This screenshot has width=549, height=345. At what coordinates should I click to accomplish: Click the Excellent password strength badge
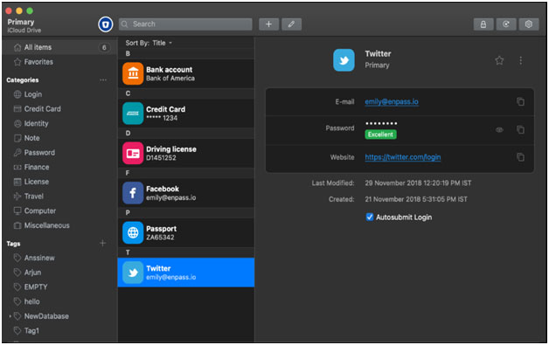tap(380, 135)
